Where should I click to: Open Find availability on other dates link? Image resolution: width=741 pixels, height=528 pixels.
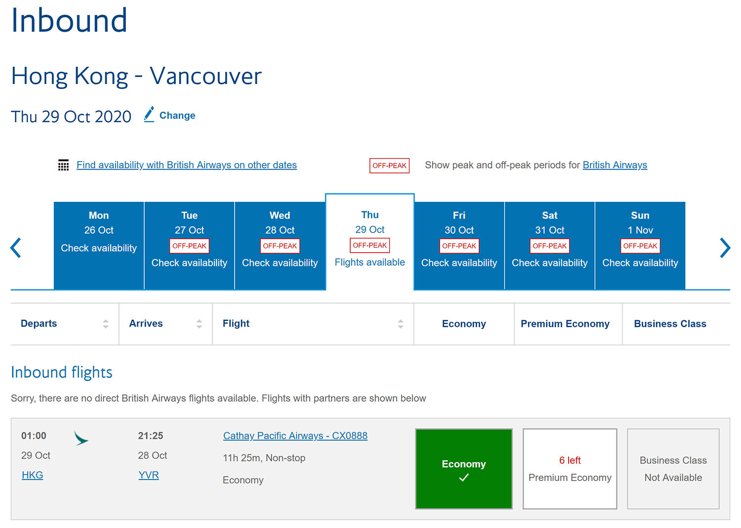tap(187, 165)
